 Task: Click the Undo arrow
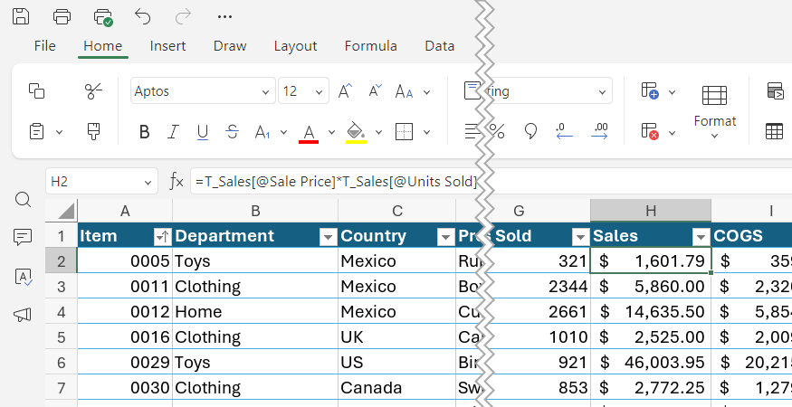tap(143, 16)
